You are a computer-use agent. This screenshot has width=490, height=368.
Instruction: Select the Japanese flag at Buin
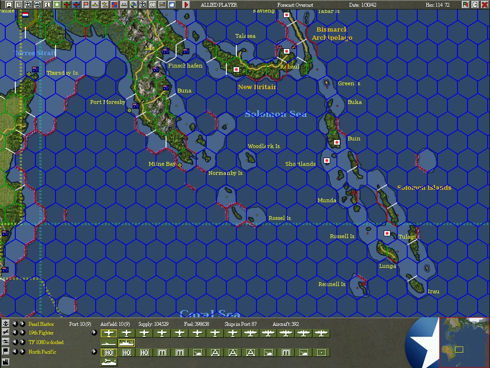point(336,142)
